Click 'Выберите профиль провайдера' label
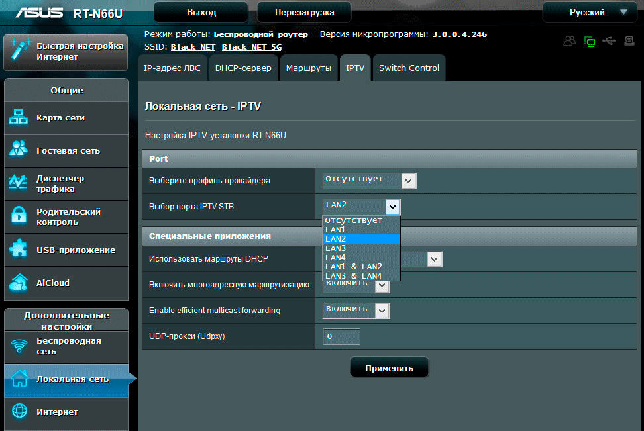This screenshot has width=644, height=431. (x=209, y=181)
